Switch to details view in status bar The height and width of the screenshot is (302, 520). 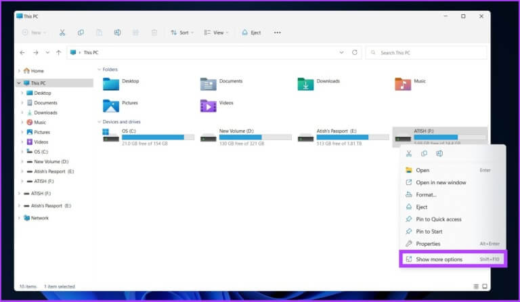point(476,286)
